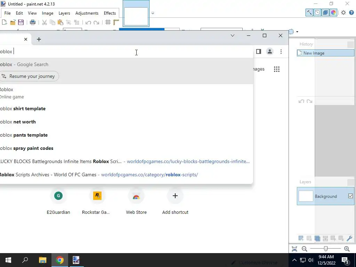Screen dimensions: 356x267
Task: Open paint.net Settings gear icon
Action: (343, 13)
